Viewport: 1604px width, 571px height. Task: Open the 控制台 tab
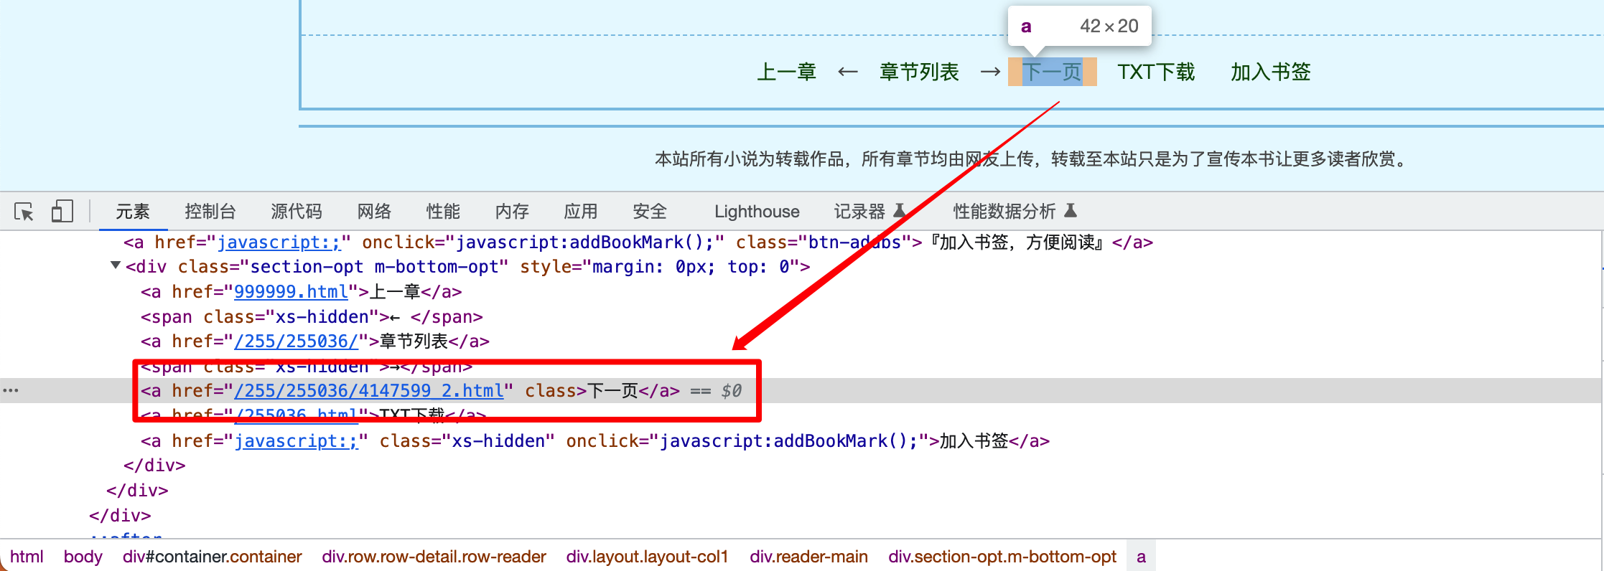pyautogui.click(x=210, y=211)
